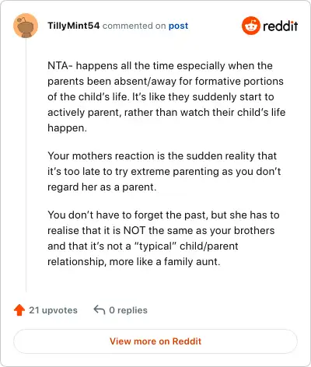
Task: Select "View more on Reddit" button
Action: [155, 341]
